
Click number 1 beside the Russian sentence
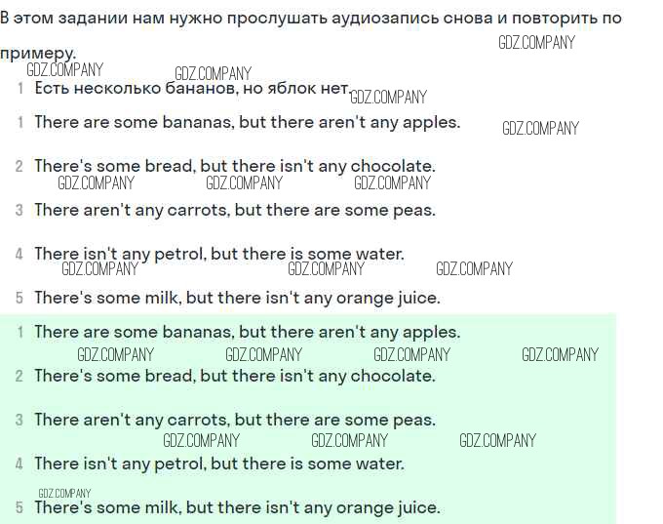pyautogui.click(x=20, y=89)
